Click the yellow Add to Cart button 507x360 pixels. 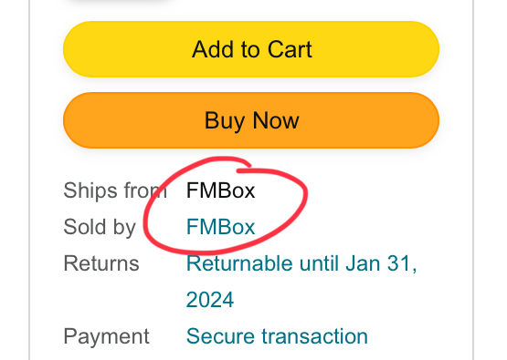(251, 49)
